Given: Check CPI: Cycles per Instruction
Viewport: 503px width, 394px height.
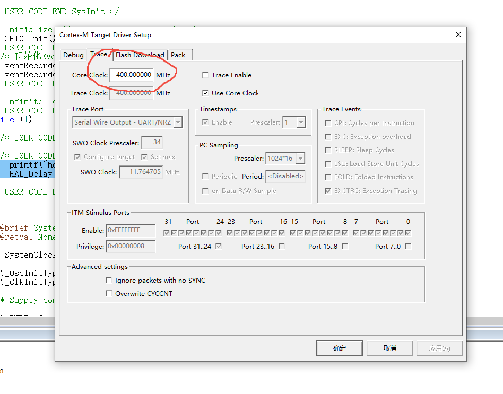Looking at the screenshot, I should click(328, 123).
